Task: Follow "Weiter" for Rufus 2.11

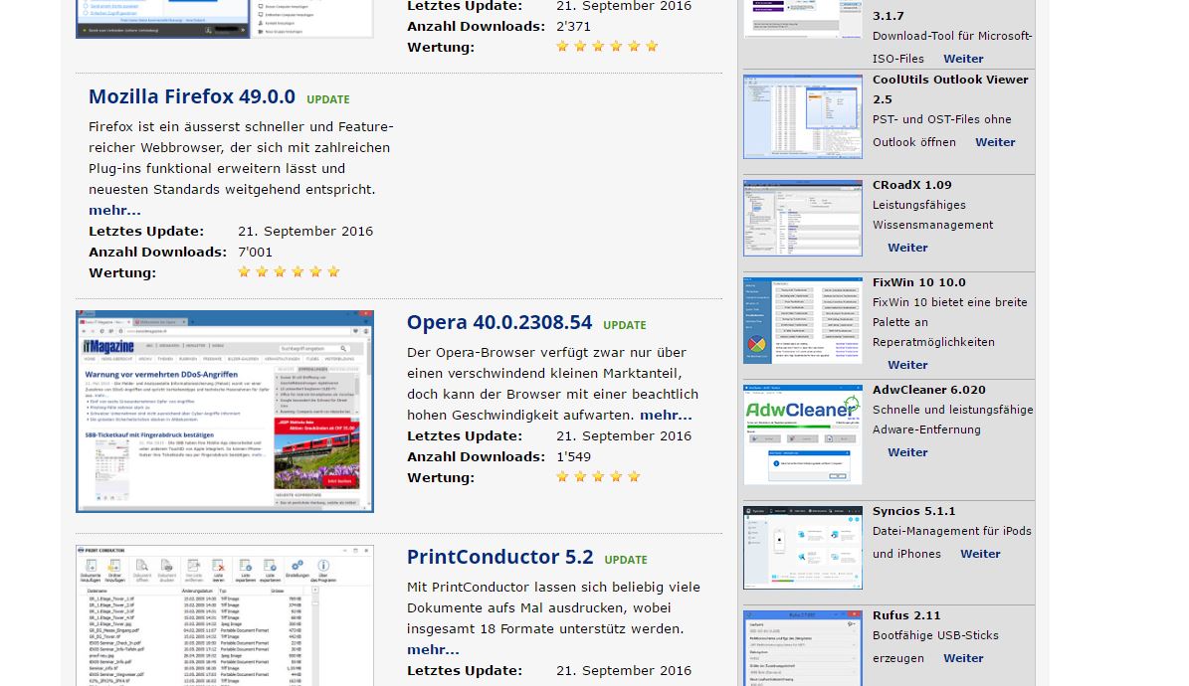Action: [x=963, y=658]
